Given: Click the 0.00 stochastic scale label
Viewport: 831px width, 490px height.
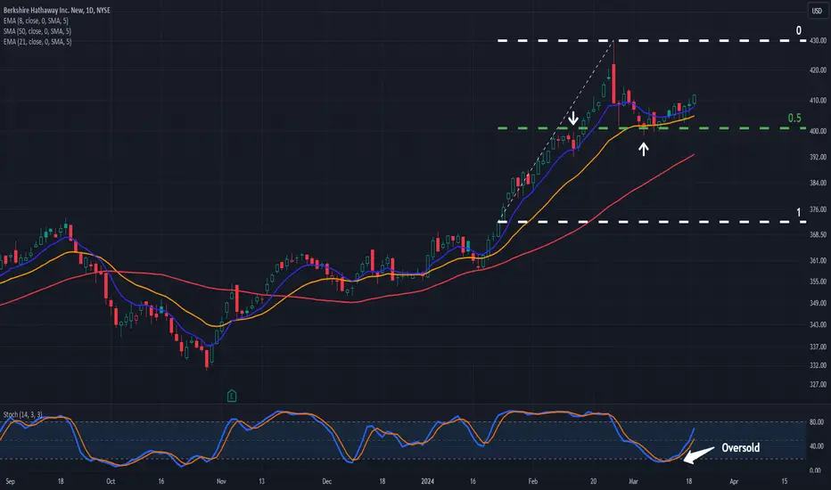Looking at the screenshot, I should (816, 470).
